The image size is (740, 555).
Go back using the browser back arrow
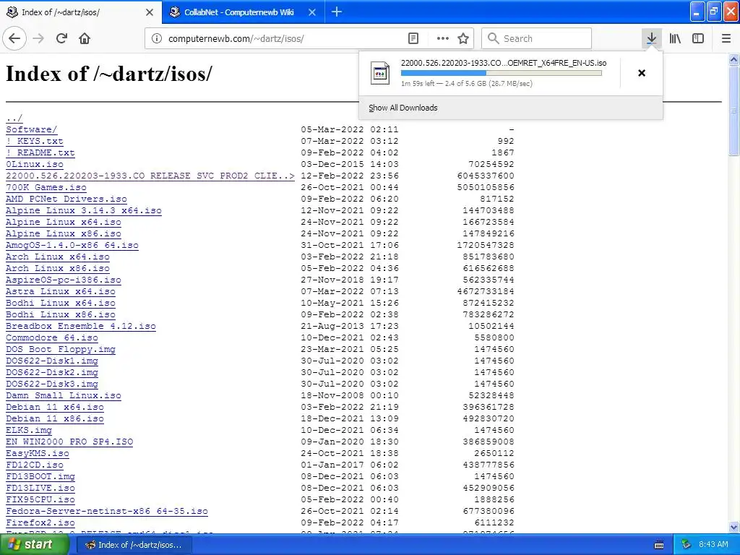pos(14,39)
